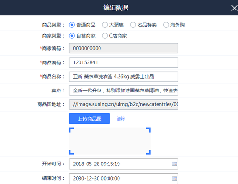The image size is (238, 184).
Task: Click the 商品图地址 URL field
Action: click(123, 104)
